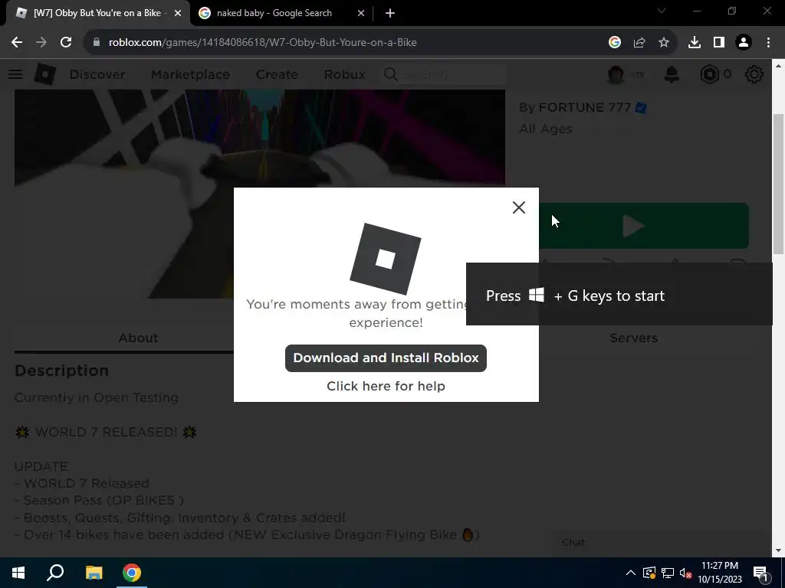Click the Robux balance icon
The width and height of the screenshot is (785, 588).
click(x=709, y=74)
